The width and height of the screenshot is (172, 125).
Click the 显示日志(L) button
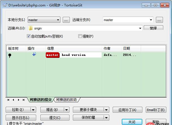pos(21,118)
